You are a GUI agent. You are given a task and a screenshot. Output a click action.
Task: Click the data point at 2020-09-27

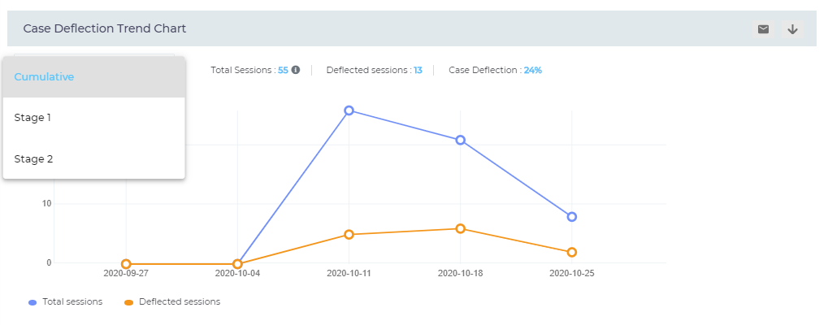(x=126, y=264)
